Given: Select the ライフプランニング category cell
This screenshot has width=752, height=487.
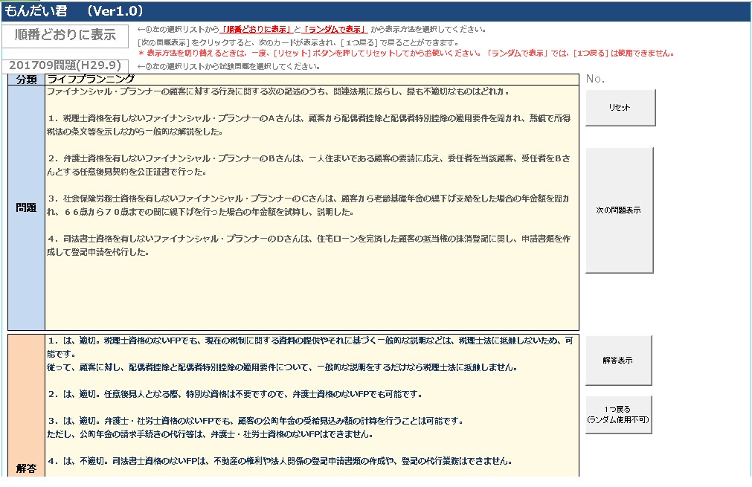Looking at the screenshot, I should point(312,79).
